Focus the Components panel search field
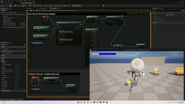This screenshot has width=185, height=104. 16,10
